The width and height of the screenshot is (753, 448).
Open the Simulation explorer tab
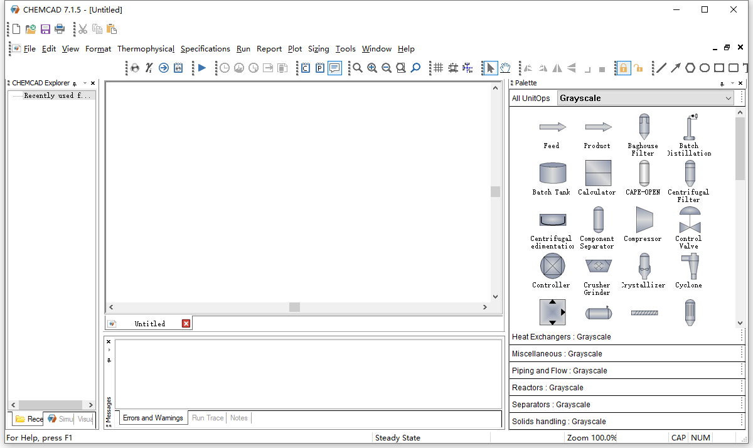tap(60, 419)
